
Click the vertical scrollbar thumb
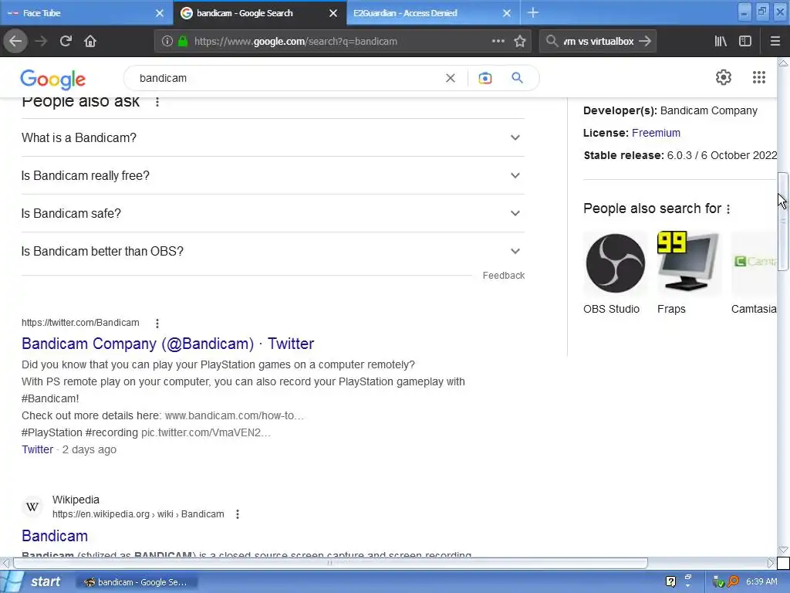783,222
